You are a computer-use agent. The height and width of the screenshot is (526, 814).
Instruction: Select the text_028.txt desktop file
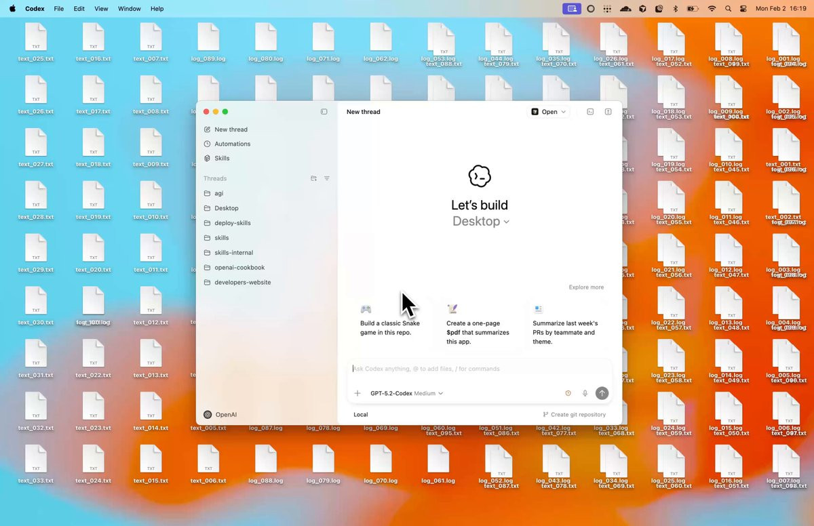coord(36,201)
